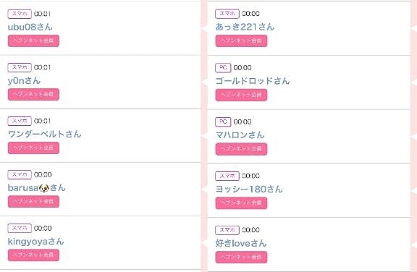This screenshot has height=272, width=417.
Task: Open ubu08さん user profile link
Action: 30,27
